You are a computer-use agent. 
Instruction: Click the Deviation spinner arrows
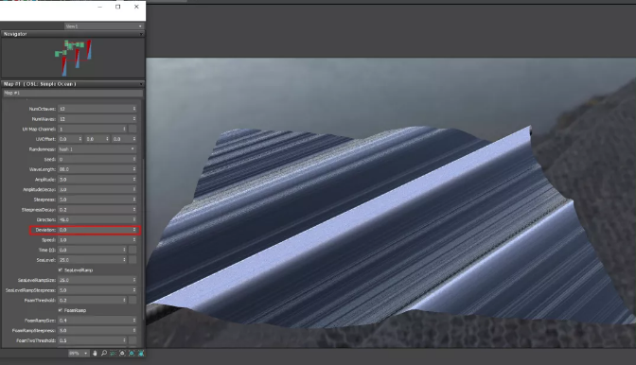coord(134,230)
